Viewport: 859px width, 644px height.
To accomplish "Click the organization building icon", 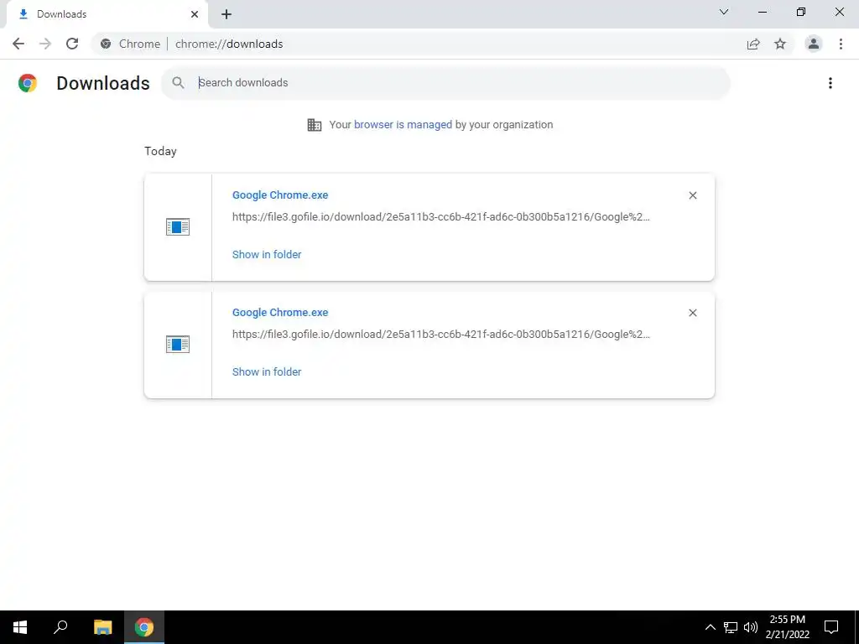I will [315, 125].
